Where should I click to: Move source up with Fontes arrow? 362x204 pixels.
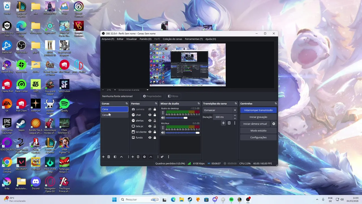151,157
